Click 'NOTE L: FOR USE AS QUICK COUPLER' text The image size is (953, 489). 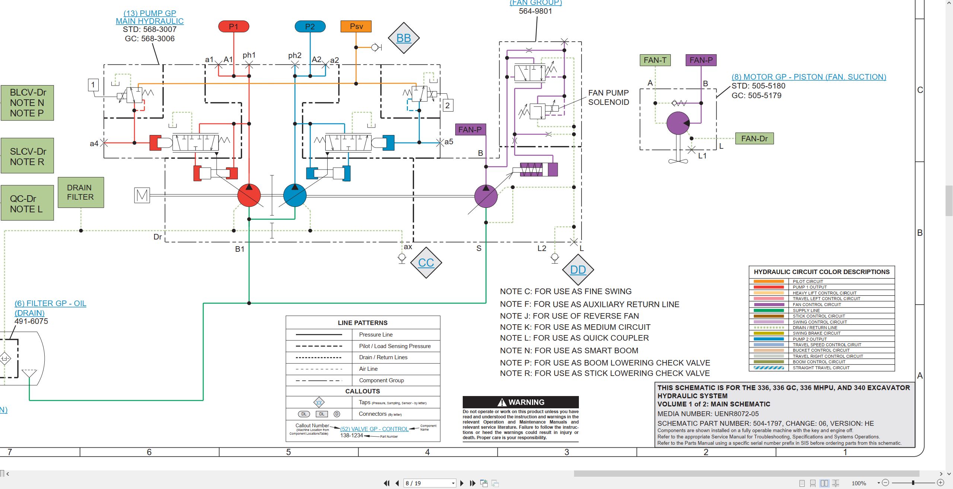(x=574, y=338)
